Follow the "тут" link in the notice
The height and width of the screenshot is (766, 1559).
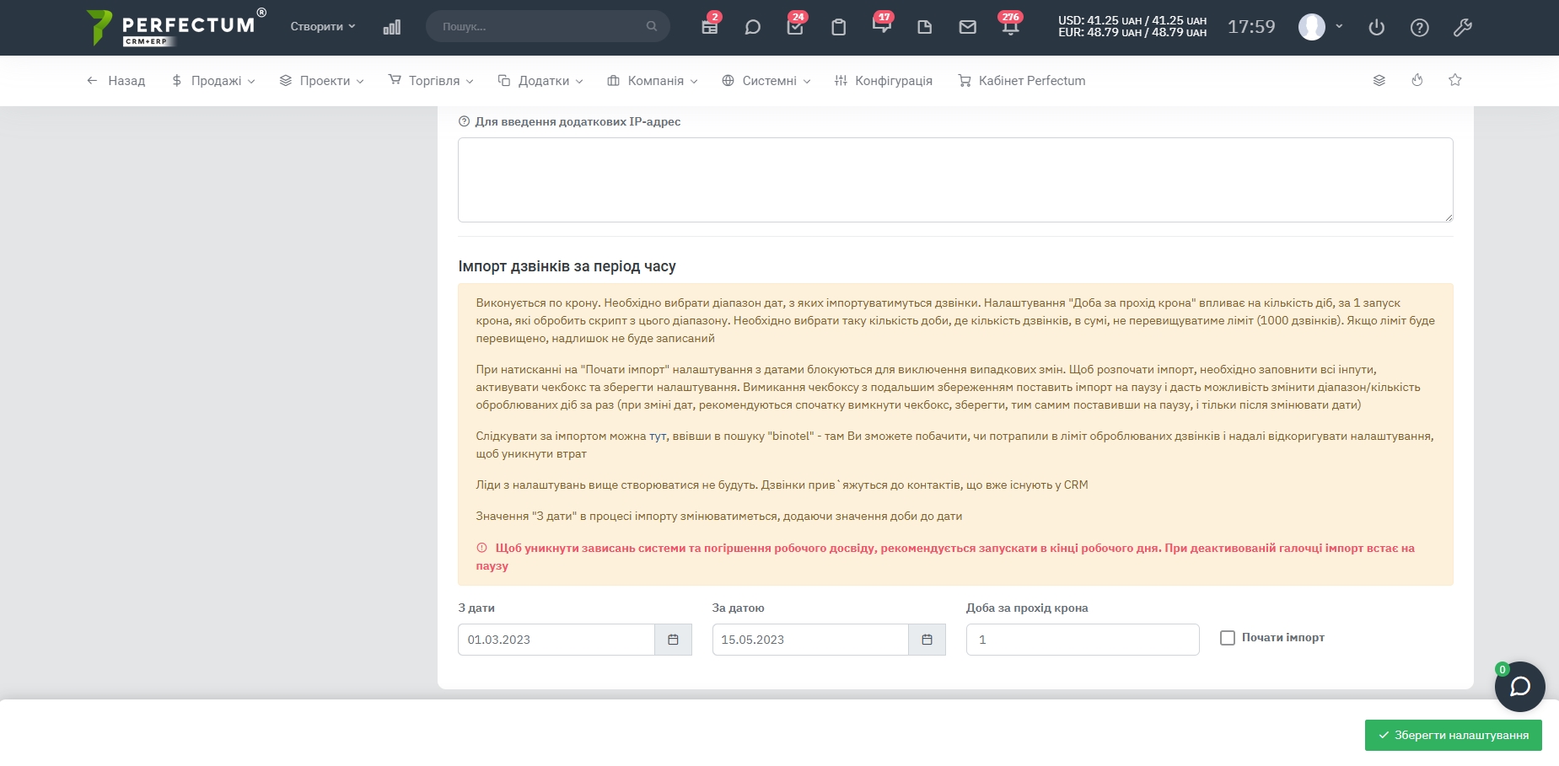(657, 437)
